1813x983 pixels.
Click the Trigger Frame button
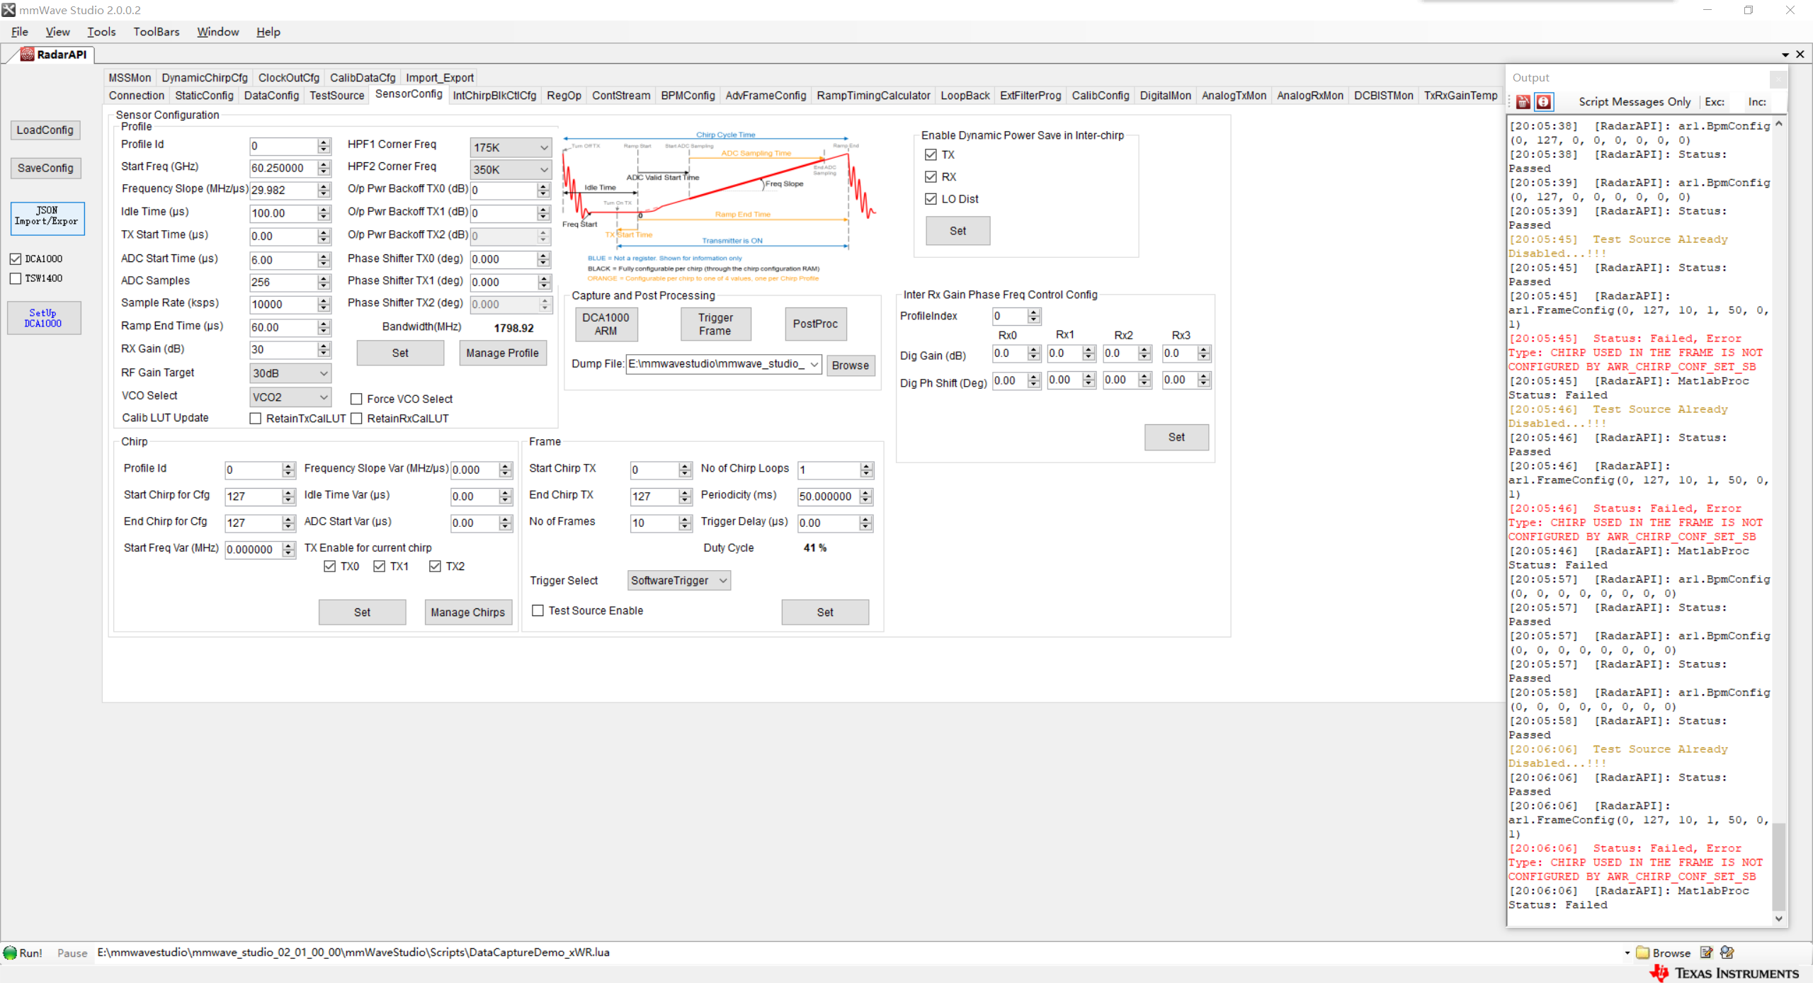[715, 324]
